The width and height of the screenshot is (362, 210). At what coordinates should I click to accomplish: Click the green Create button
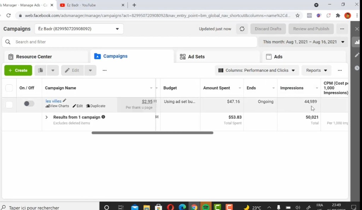[x=18, y=70]
